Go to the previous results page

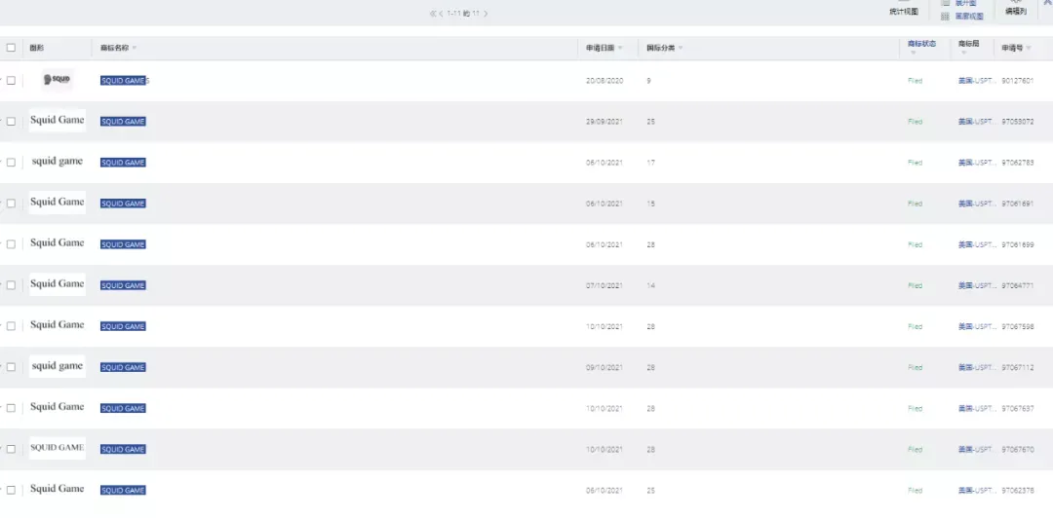point(441,14)
